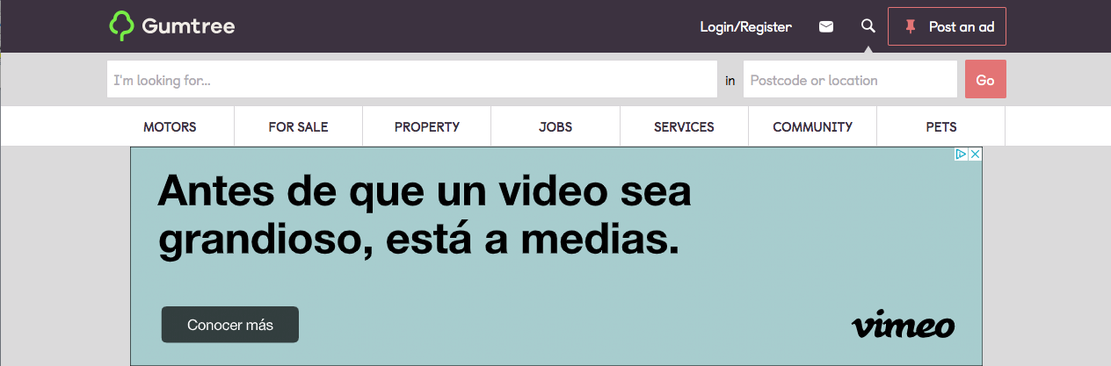The height and width of the screenshot is (366, 1111).
Task: Open the SERVICES category
Action: click(684, 127)
